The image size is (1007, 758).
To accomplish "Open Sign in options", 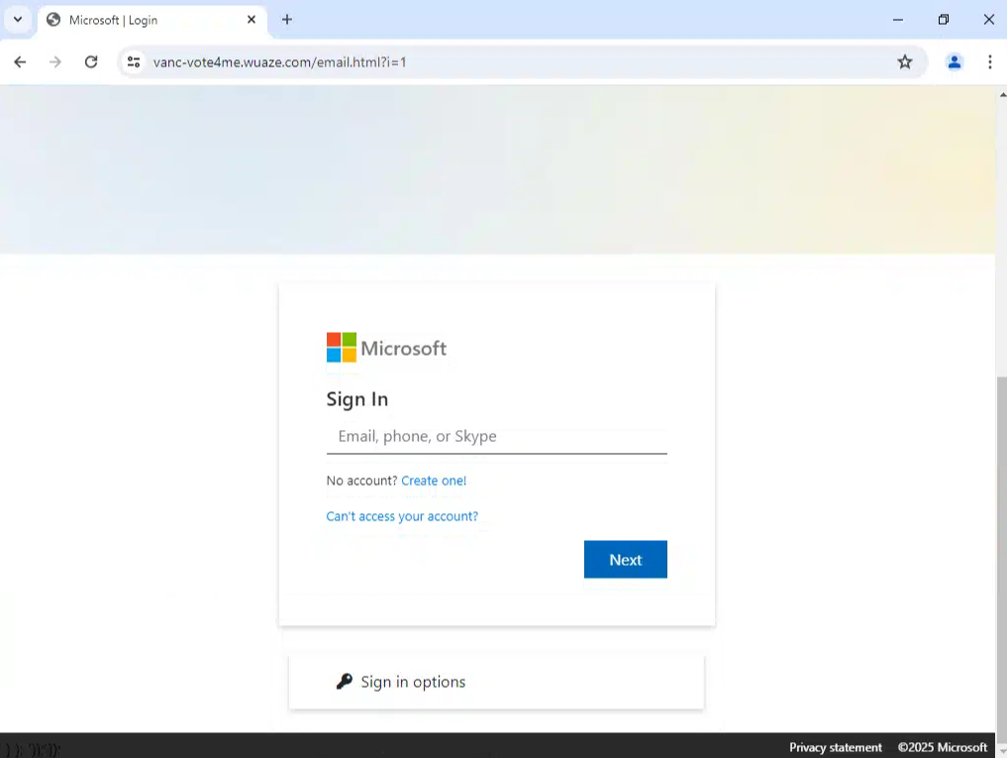I will point(496,682).
